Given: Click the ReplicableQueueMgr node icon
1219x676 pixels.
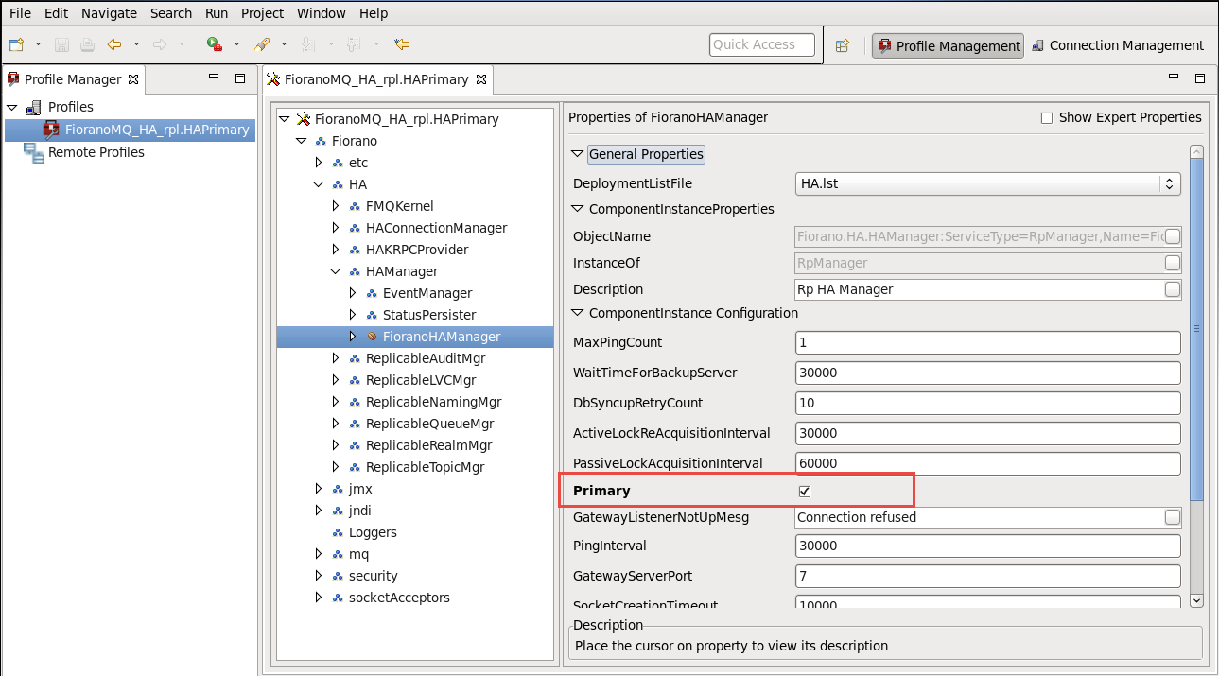Looking at the screenshot, I should 356,424.
